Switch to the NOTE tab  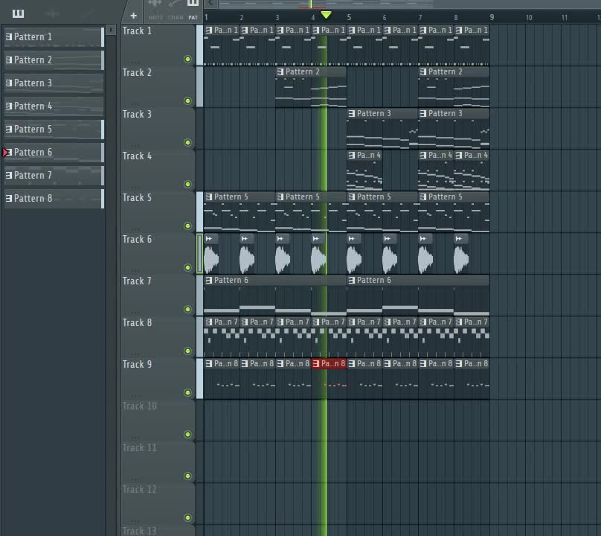(x=155, y=18)
